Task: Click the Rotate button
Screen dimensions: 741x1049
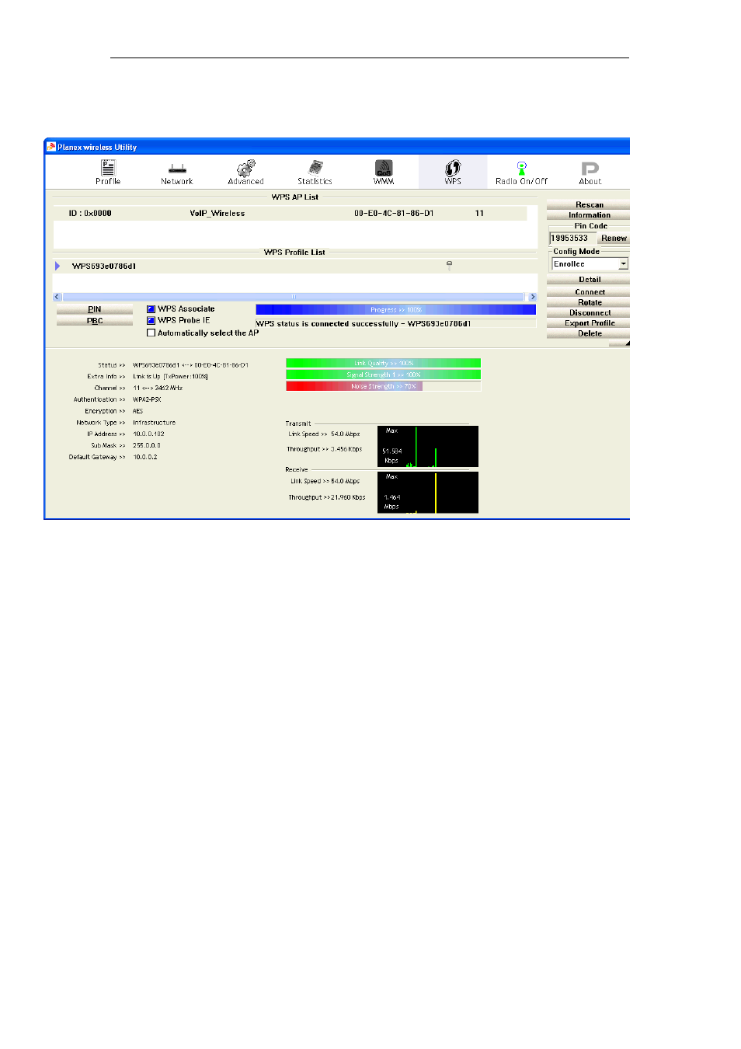Action: [590, 302]
